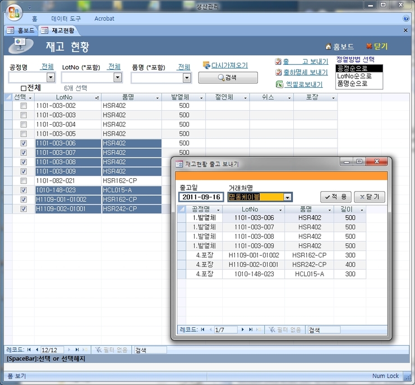415x385 pixels.
Task: Open 절연체 column filter arrow
Action: tap(245, 98)
